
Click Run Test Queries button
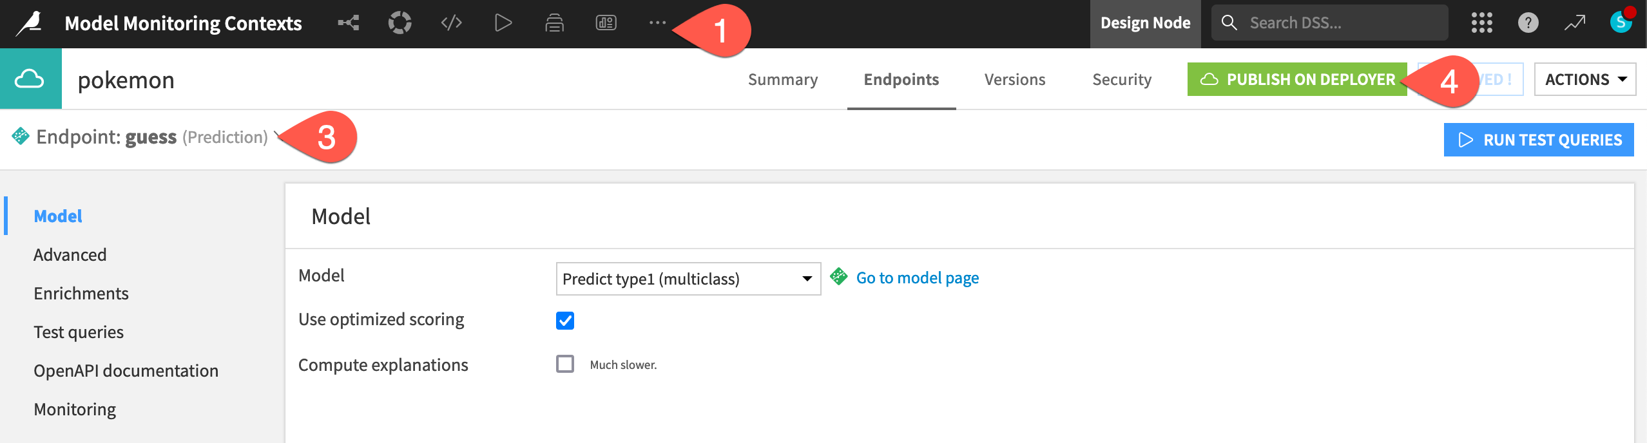click(1538, 140)
